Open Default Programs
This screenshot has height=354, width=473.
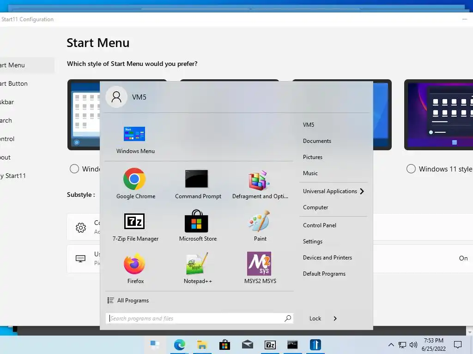coord(324,274)
